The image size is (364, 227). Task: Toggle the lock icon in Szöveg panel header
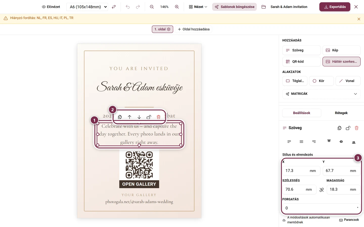click(x=348, y=128)
